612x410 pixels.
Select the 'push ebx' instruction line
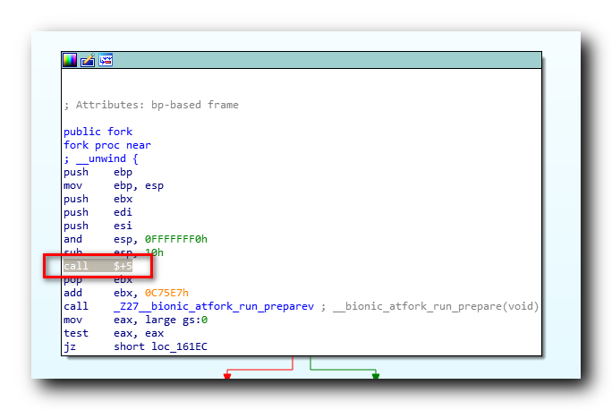[98, 199]
